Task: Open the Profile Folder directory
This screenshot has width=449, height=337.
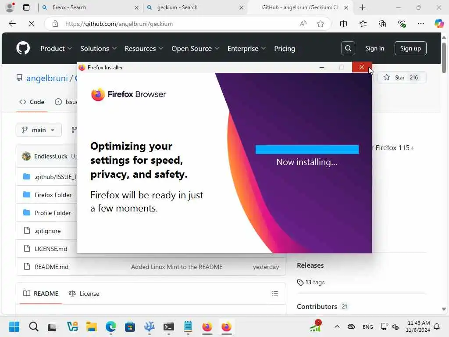Action: 53,213
